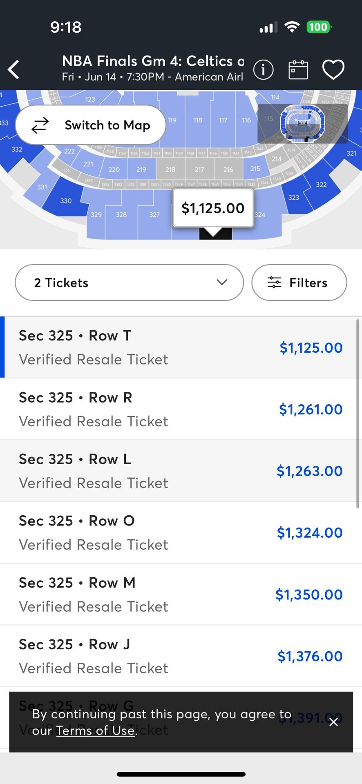Dismiss the Terms of Use banner with X
The width and height of the screenshot is (362, 784).
tap(333, 722)
